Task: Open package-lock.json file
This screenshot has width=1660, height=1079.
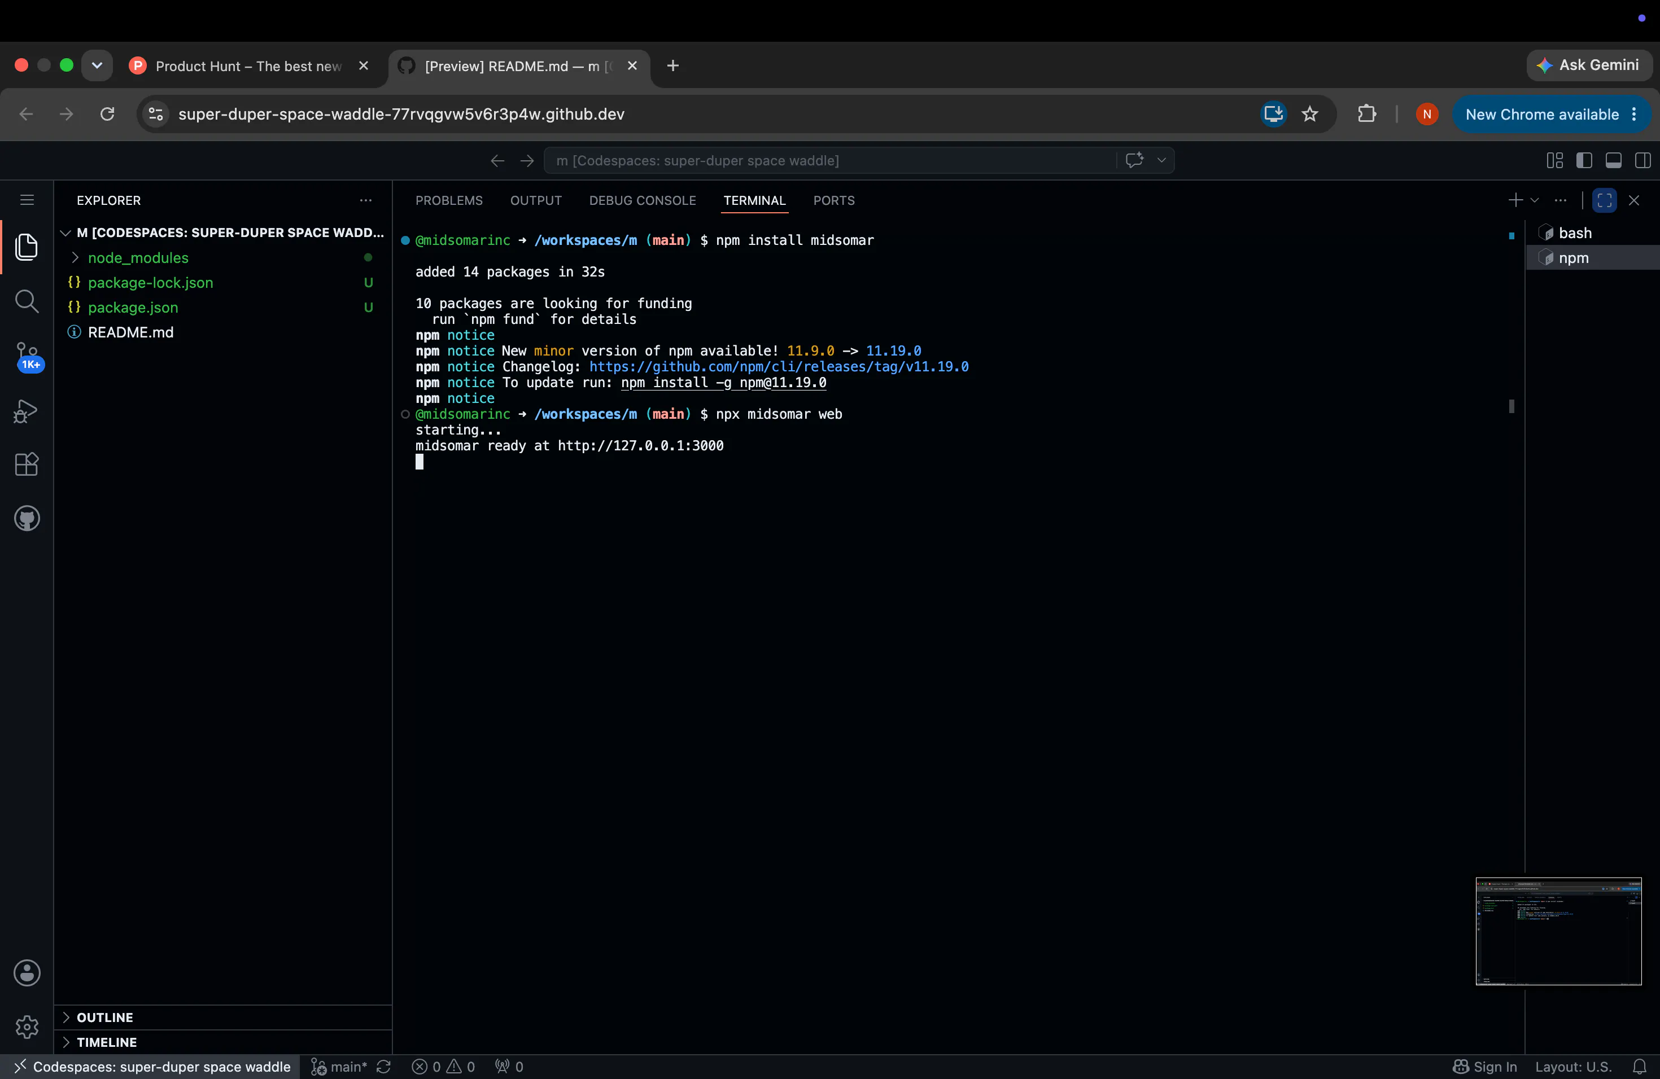Action: click(x=223, y=283)
